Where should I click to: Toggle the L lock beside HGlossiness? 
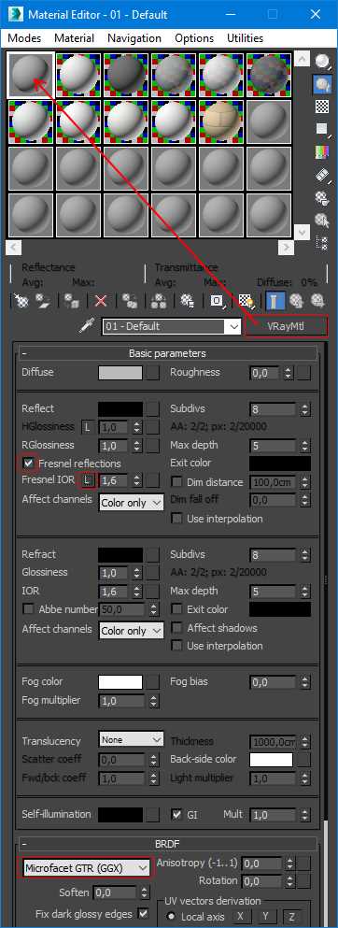[87, 427]
